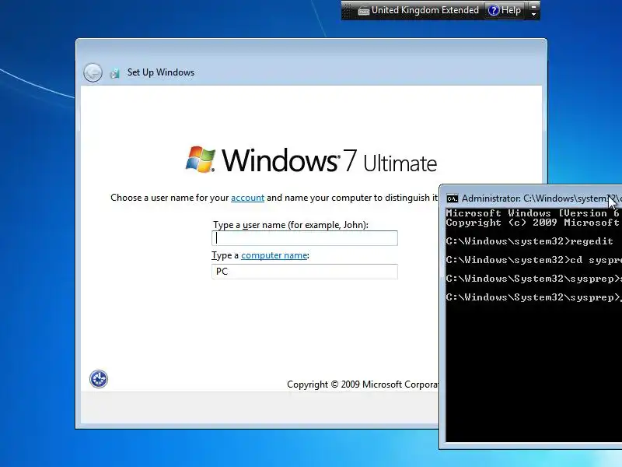Click the regedit command line in Command Prompt

529,241
